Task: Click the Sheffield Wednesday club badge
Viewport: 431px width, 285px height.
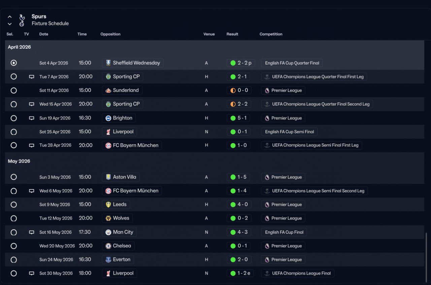Action: coord(108,63)
